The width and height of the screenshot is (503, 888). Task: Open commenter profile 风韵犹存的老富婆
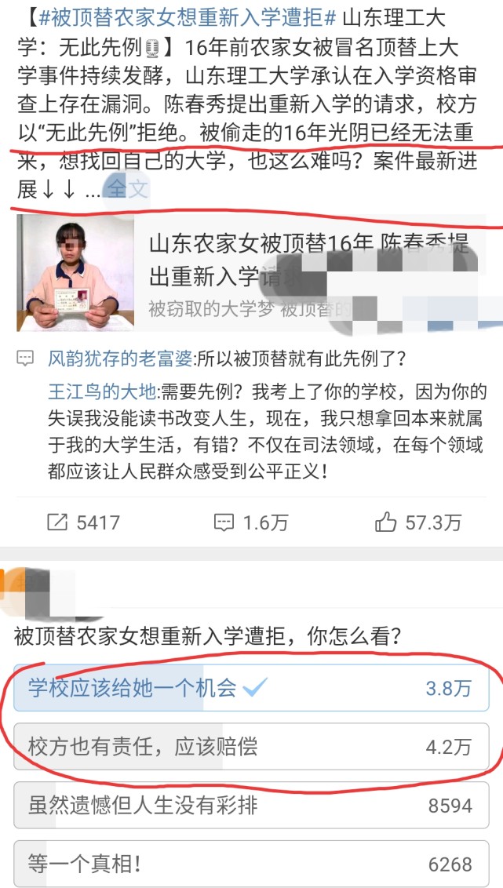point(121,358)
